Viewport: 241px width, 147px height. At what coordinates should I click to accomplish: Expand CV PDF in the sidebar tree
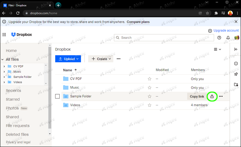[4, 66]
